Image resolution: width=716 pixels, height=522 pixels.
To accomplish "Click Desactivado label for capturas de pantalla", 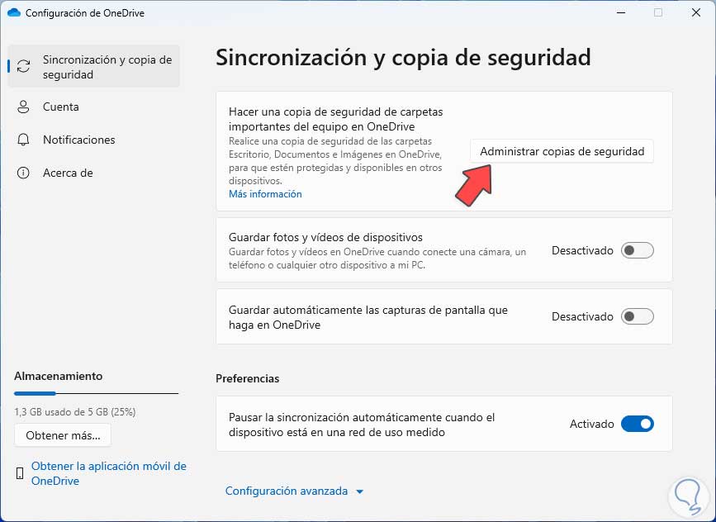I will [x=582, y=317].
